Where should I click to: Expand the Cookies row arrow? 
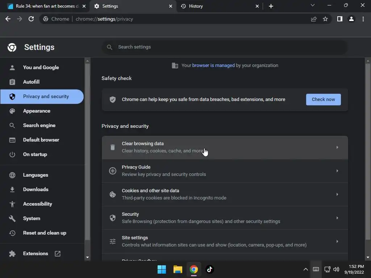[337, 194]
